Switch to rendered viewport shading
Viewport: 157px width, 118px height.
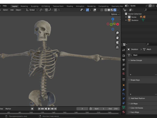coord(115,10)
